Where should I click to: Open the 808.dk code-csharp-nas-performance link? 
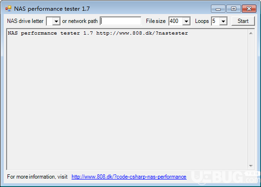129,177
